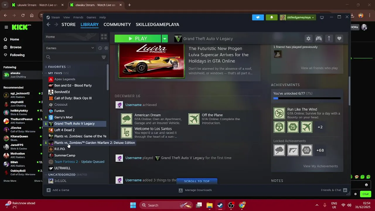Go to COMMUNITY tab

coord(117,25)
